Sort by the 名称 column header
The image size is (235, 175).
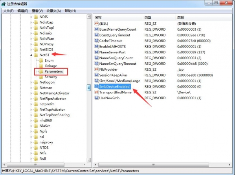[x=118, y=17]
